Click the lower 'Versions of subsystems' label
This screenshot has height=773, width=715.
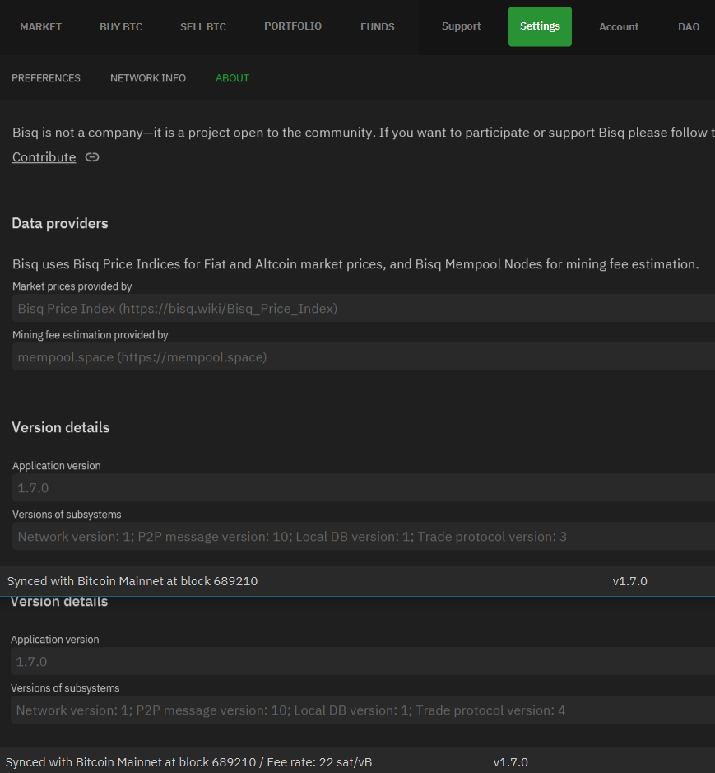coord(65,687)
